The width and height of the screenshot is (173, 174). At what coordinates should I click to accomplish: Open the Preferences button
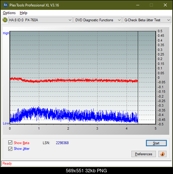[x=144, y=154]
